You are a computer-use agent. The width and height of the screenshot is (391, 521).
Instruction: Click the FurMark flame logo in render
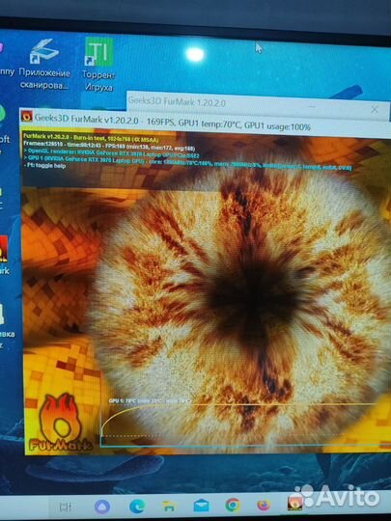coord(60,423)
